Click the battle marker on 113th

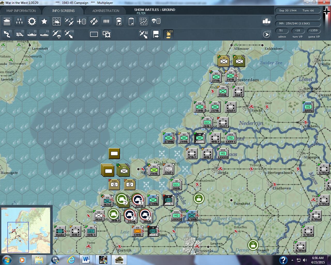(130, 215)
